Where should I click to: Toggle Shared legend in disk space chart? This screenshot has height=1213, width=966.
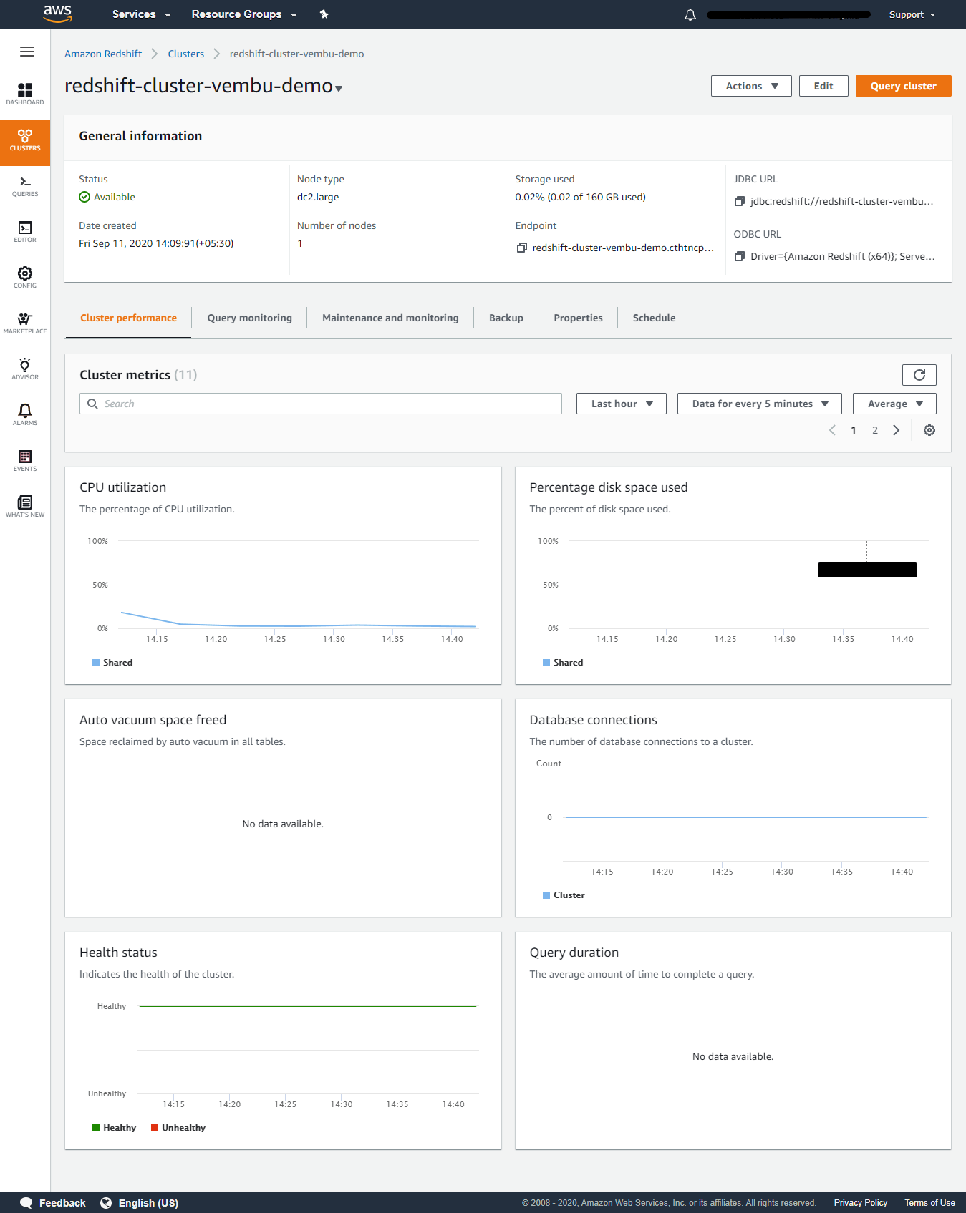(x=563, y=663)
